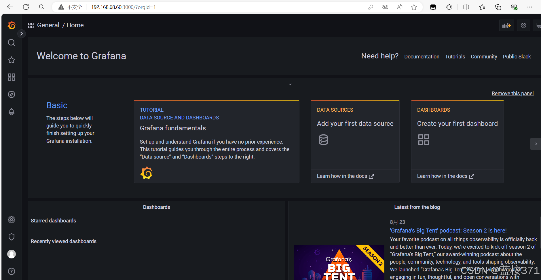Open the Big Tent podcast Season 2 article
The height and width of the screenshot is (280, 541).
448,231
